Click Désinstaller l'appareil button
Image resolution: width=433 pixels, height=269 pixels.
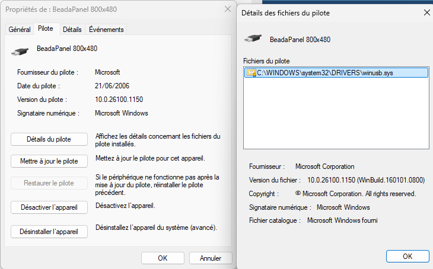[x=49, y=232]
